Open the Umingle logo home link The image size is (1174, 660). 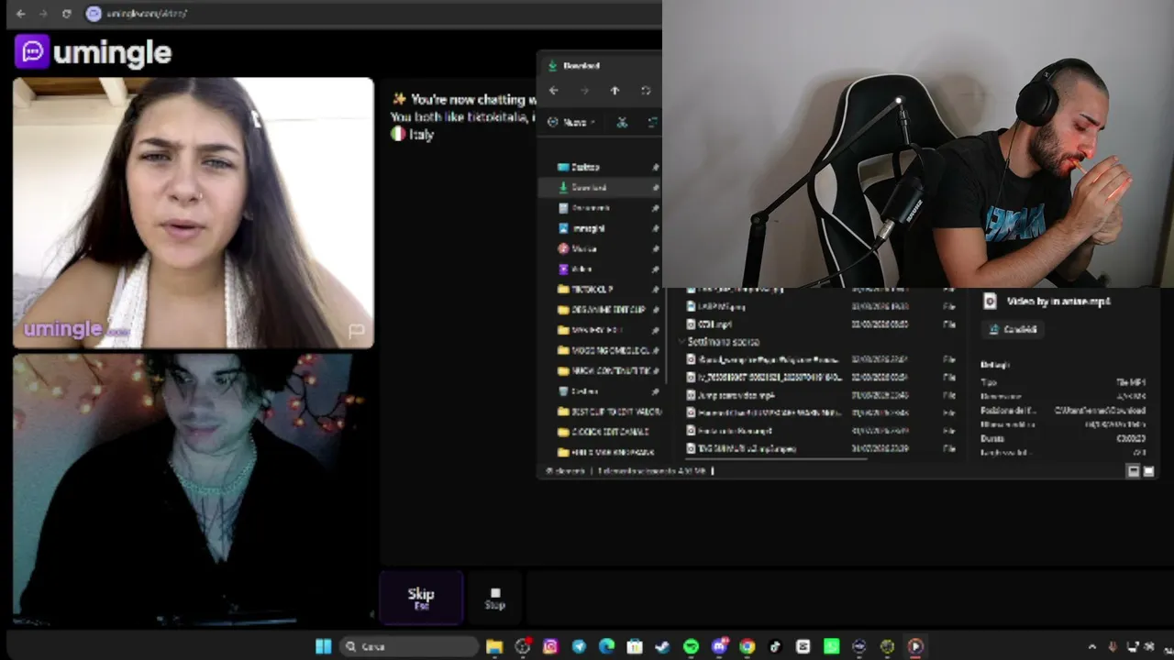[x=94, y=52]
